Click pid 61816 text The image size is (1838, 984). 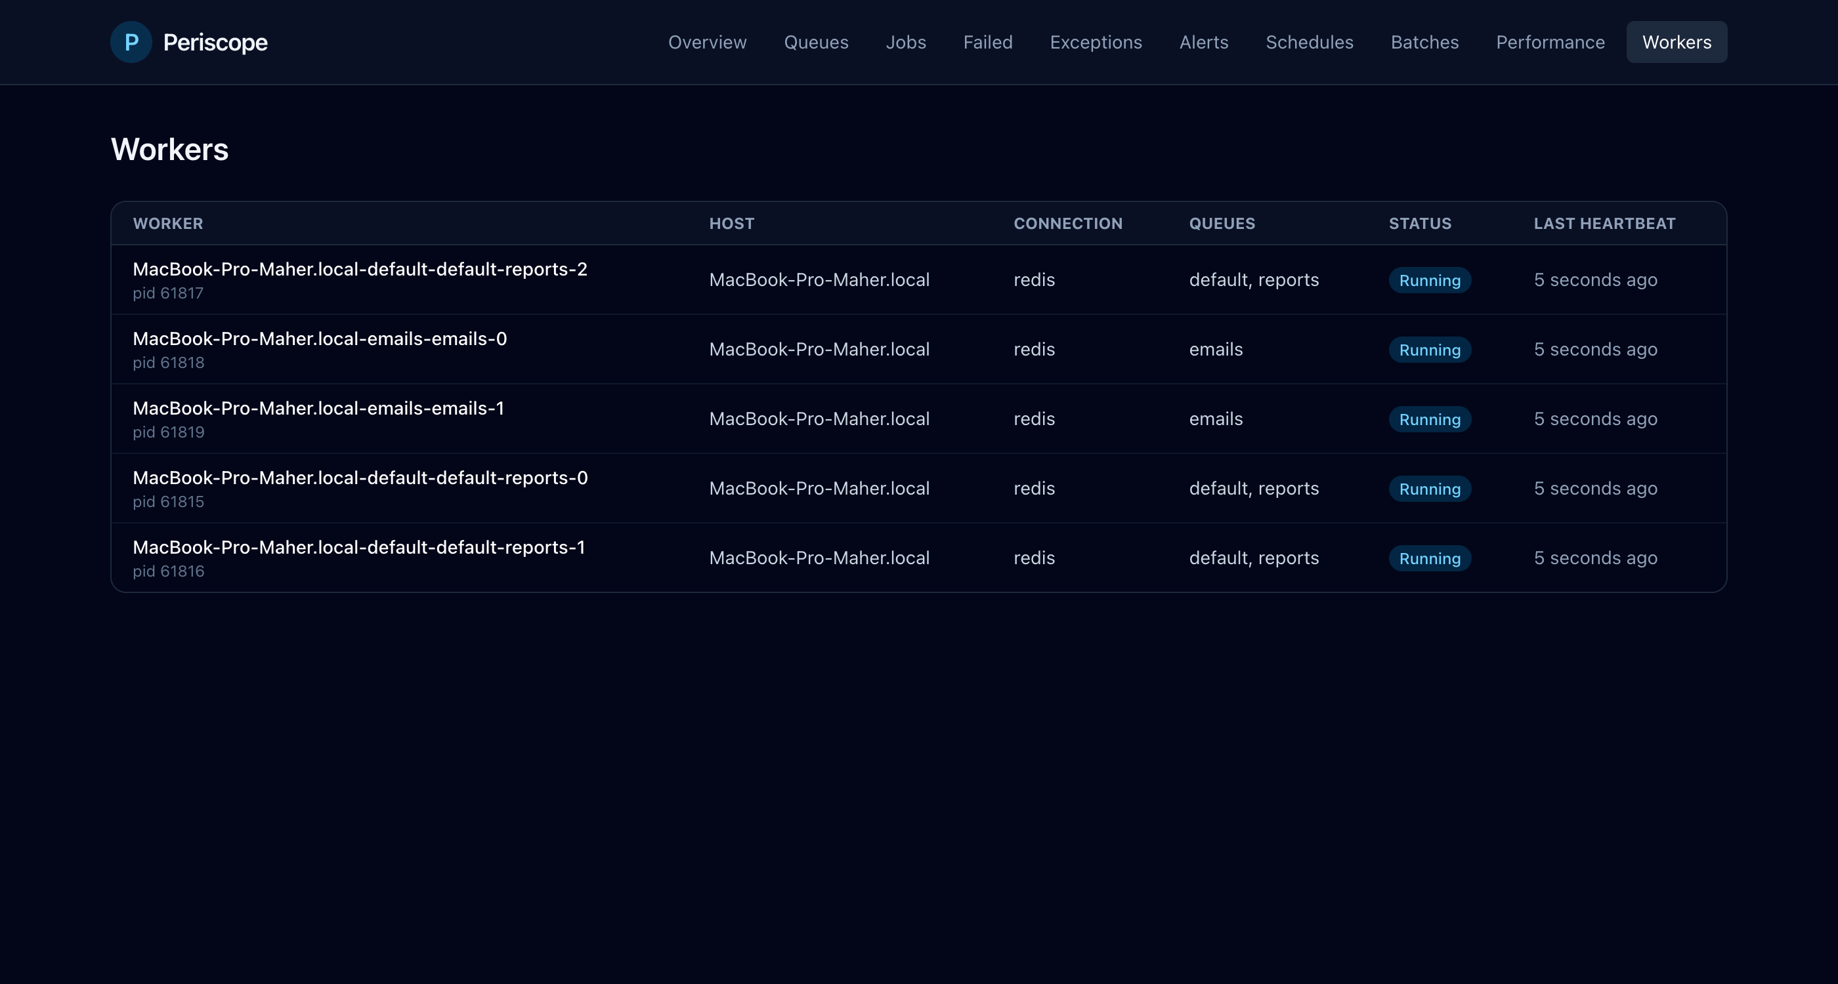(x=169, y=571)
